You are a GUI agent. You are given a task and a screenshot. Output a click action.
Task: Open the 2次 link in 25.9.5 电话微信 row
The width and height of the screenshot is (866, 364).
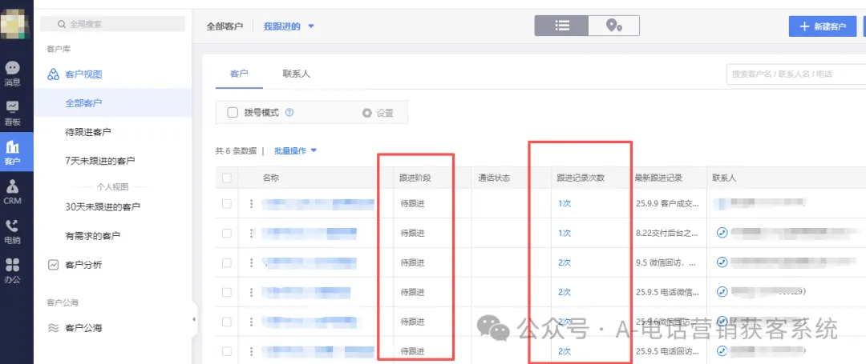[564, 292]
